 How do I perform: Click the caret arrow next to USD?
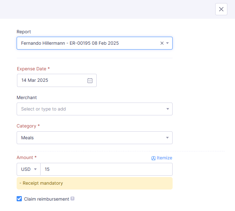coord(35,169)
